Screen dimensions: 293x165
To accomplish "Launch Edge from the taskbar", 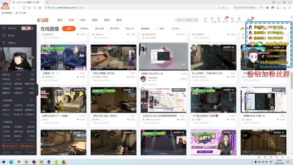I will click(11, 162).
